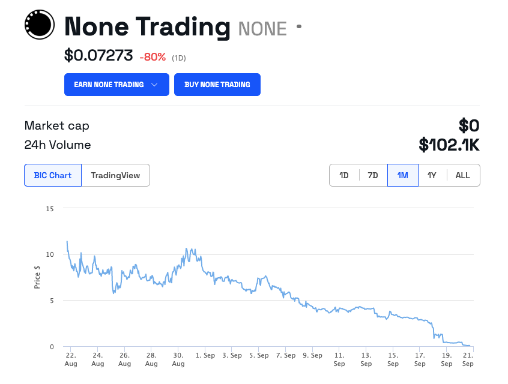This screenshot has width=508, height=384.
Task: Click the grey NONE ticker symbol
Action: pyautogui.click(x=262, y=28)
